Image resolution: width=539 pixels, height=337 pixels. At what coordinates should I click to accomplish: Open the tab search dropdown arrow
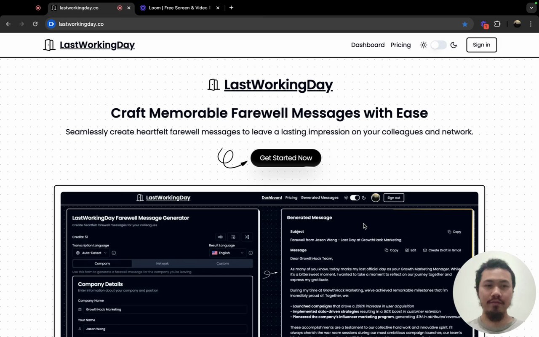tap(531, 8)
